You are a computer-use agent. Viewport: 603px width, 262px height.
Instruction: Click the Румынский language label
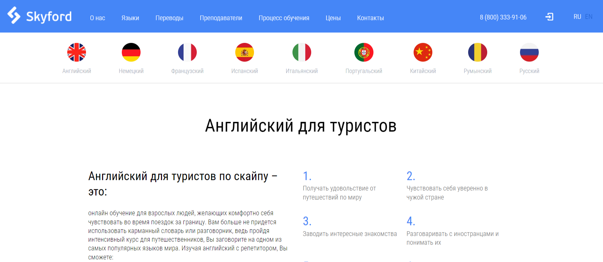[x=478, y=71]
